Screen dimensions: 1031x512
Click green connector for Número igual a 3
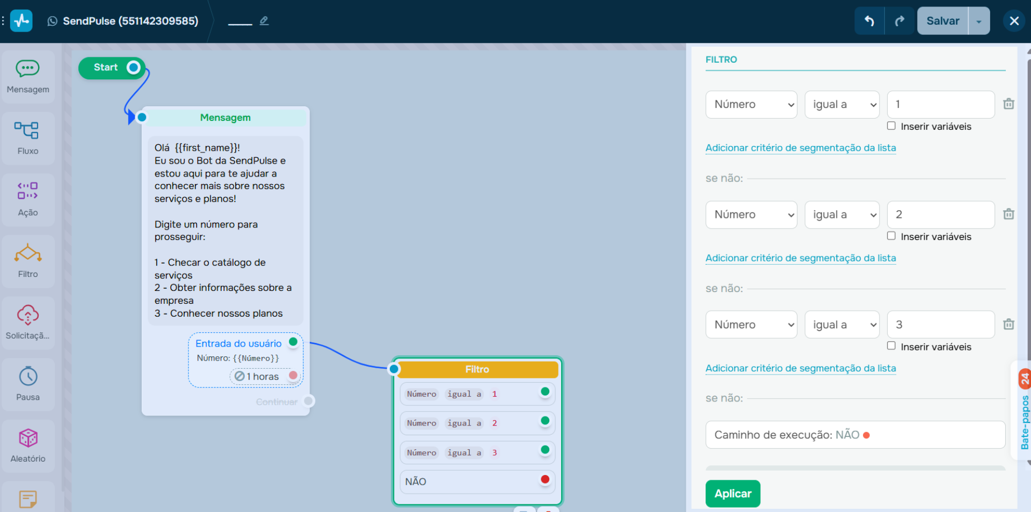coord(545,450)
